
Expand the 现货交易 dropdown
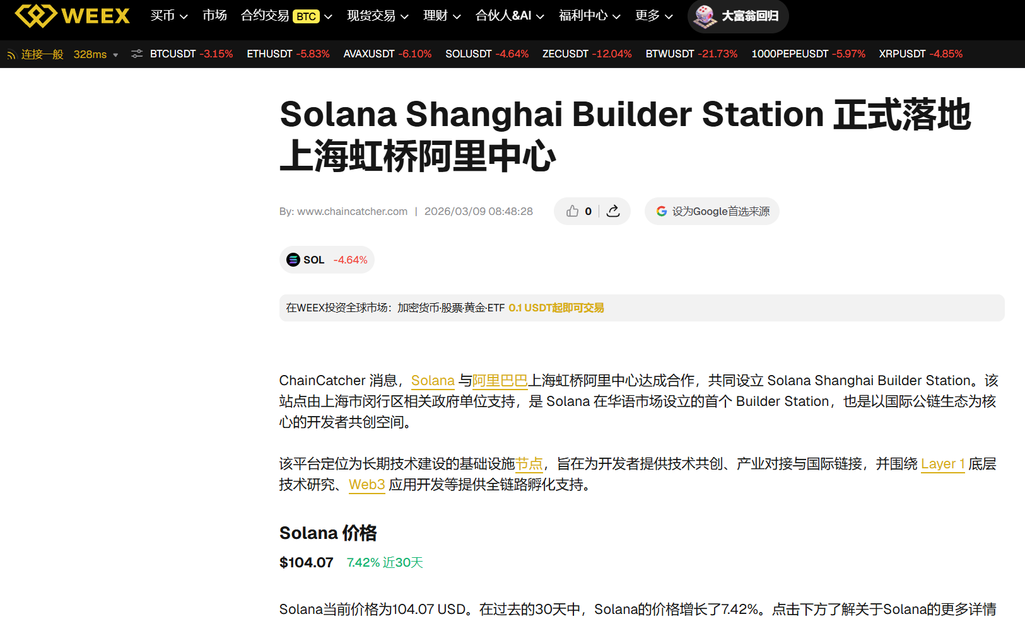378,16
